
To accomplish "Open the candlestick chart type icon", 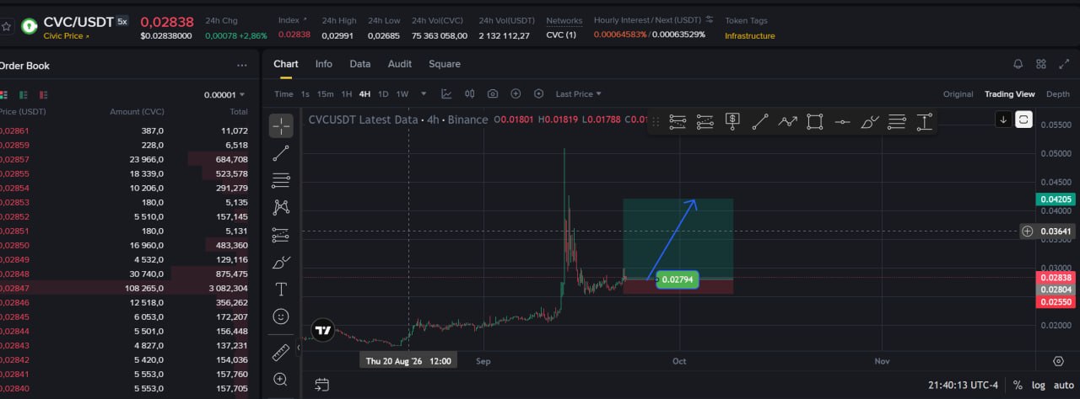I will [470, 94].
